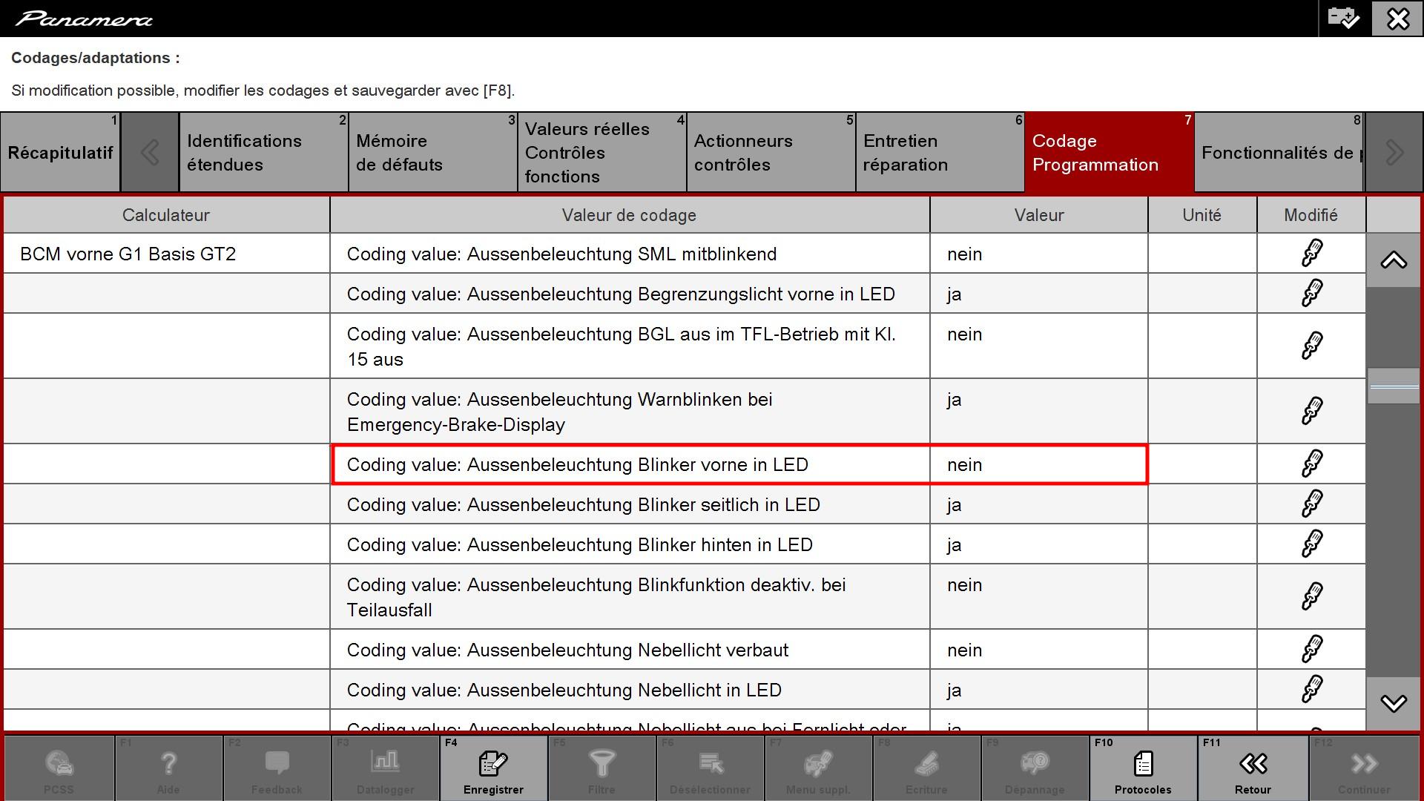Click the ja value of Blinker hinten in LED
Image resolution: width=1424 pixels, height=801 pixels.
pyautogui.click(x=1038, y=544)
